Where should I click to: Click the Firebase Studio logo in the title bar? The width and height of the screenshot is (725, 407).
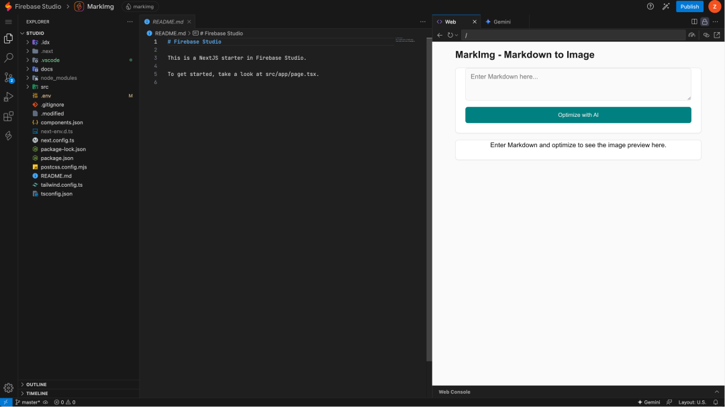pos(7,6)
